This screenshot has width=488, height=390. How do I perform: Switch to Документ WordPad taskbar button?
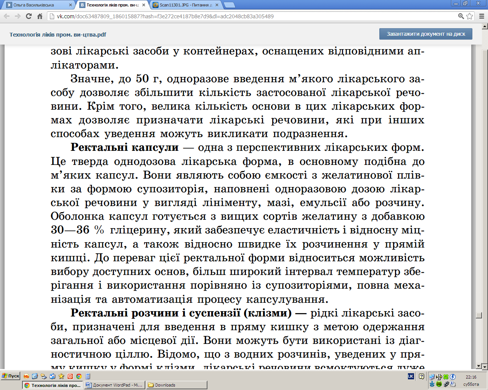(x=114, y=385)
